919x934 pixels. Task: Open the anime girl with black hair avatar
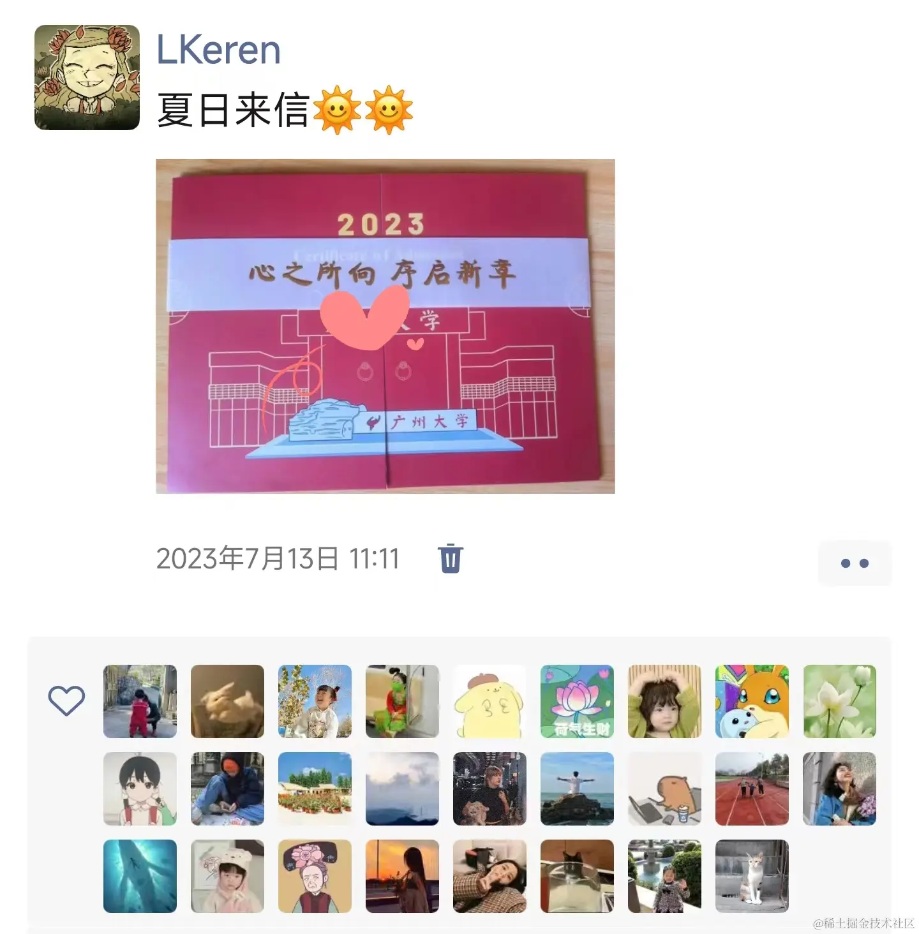pyautogui.click(x=140, y=789)
